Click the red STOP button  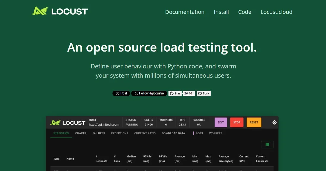(x=237, y=122)
